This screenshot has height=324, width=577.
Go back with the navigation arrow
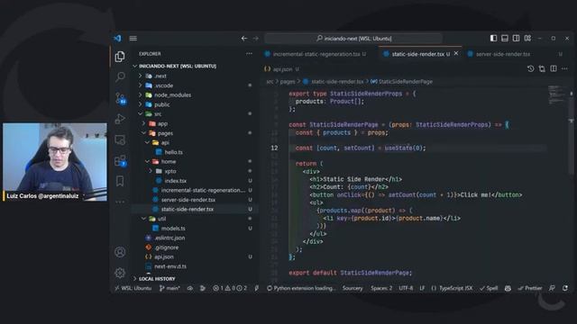244,38
